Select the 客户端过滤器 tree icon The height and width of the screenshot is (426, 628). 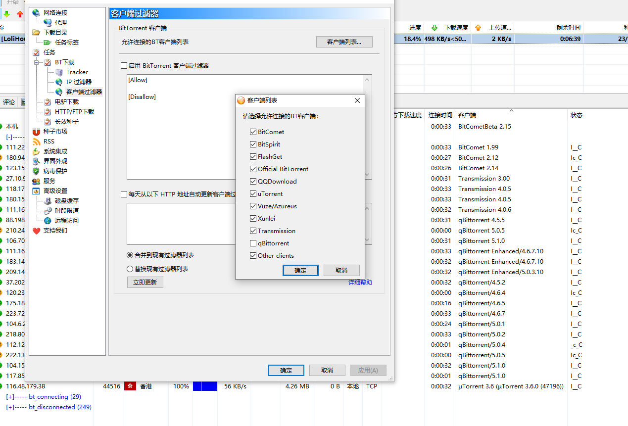point(59,92)
